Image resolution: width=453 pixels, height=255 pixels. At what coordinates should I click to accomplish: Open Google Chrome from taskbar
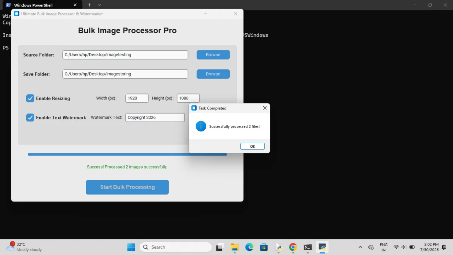tap(293, 247)
